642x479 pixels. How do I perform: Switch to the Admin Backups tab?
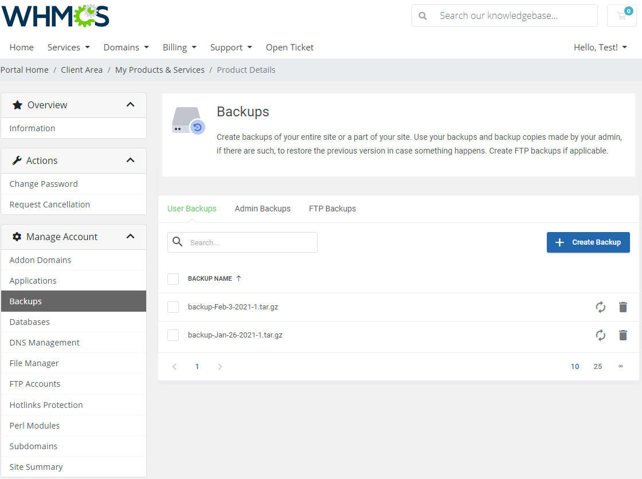tap(263, 209)
